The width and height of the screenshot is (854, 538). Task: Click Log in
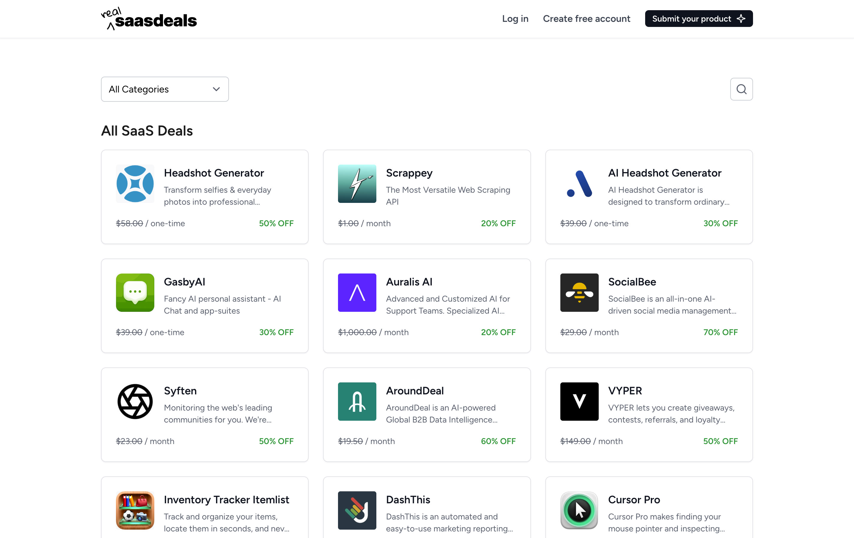point(515,19)
